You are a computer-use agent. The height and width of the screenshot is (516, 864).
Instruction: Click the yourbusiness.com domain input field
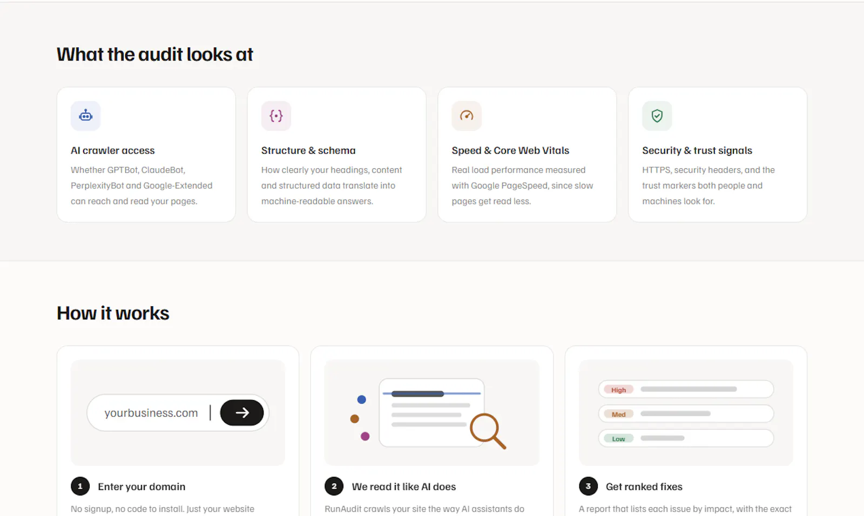[178, 413]
